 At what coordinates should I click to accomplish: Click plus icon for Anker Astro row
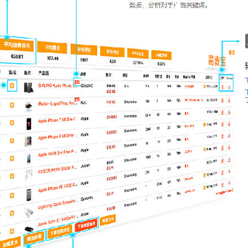tap(12, 231)
